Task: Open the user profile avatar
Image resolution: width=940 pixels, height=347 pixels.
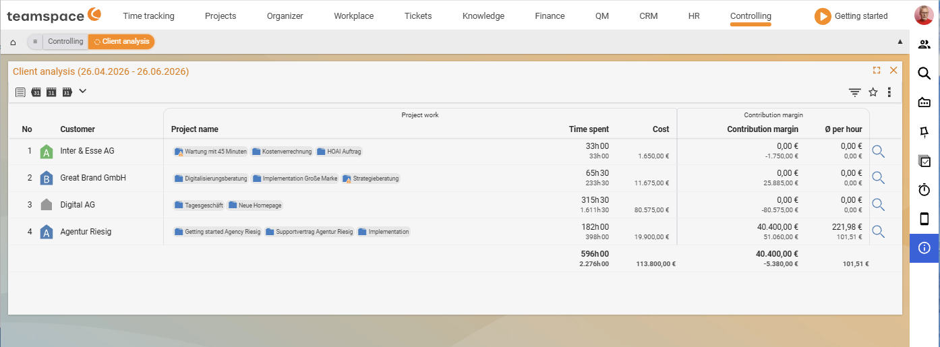Action: tap(924, 15)
